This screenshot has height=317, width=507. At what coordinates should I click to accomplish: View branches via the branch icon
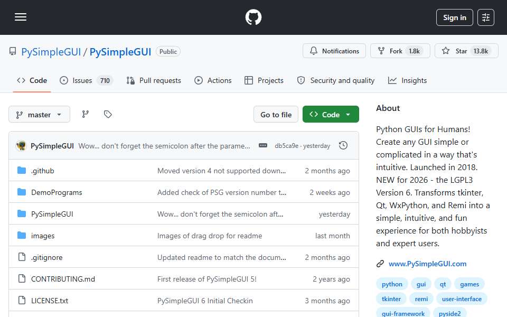[x=86, y=114]
